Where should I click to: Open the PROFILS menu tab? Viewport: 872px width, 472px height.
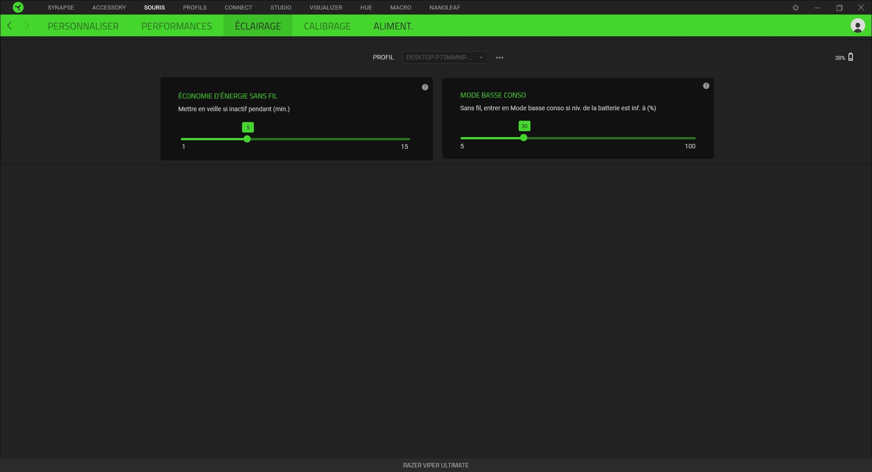pyautogui.click(x=195, y=8)
